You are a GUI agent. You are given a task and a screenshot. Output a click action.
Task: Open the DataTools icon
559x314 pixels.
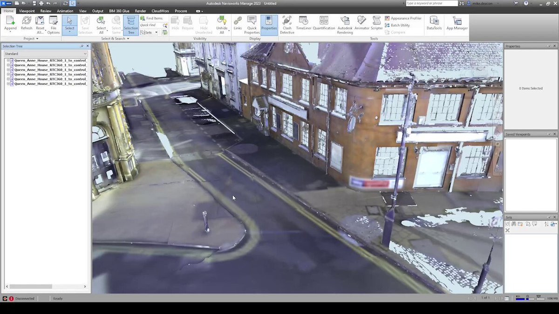pos(434,23)
